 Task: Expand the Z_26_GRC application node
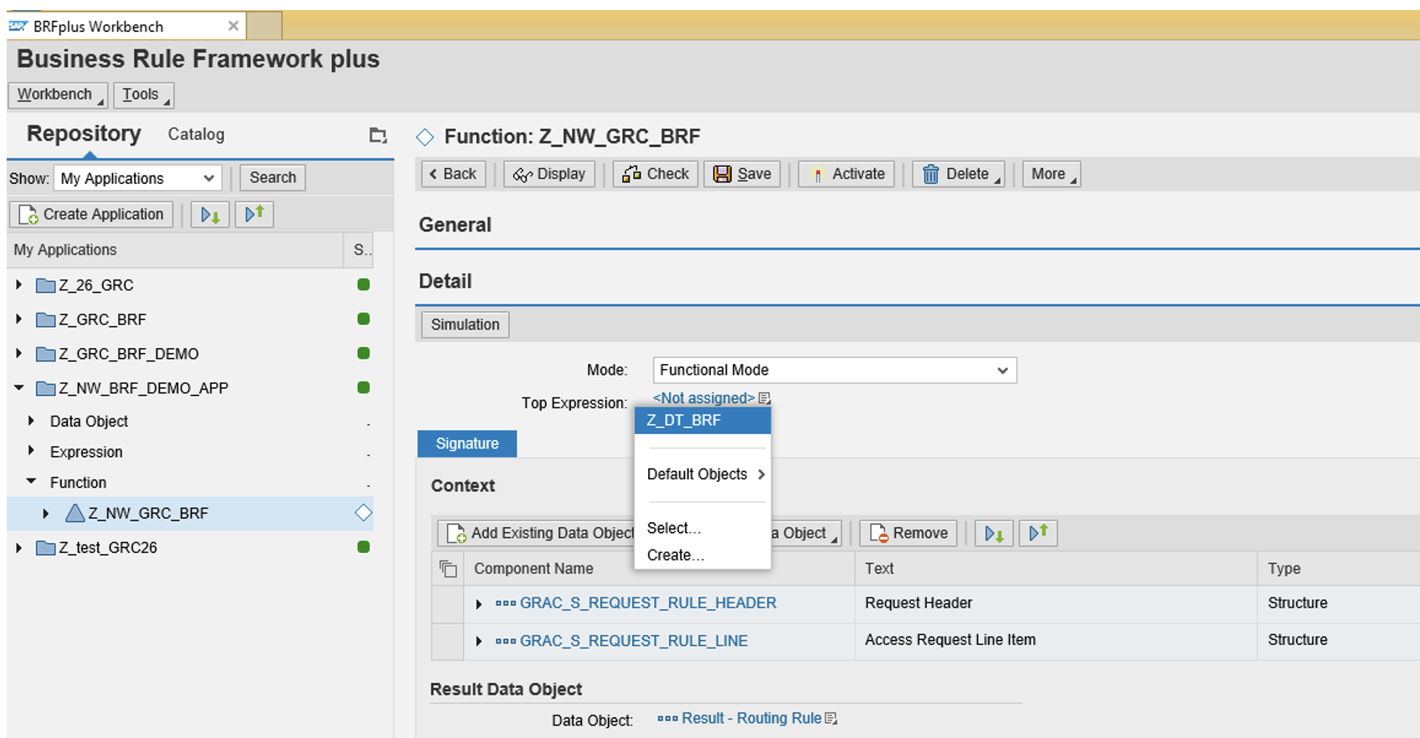19,285
